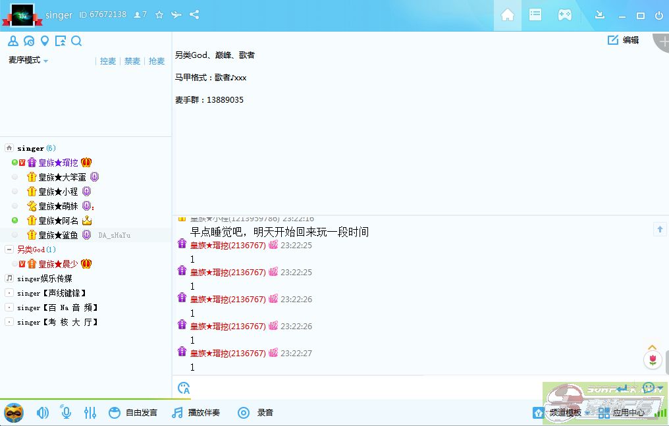
Task: Open the chat bubble icon in sidebar toolbar
Action: pyautogui.click(x=28, y=41)
